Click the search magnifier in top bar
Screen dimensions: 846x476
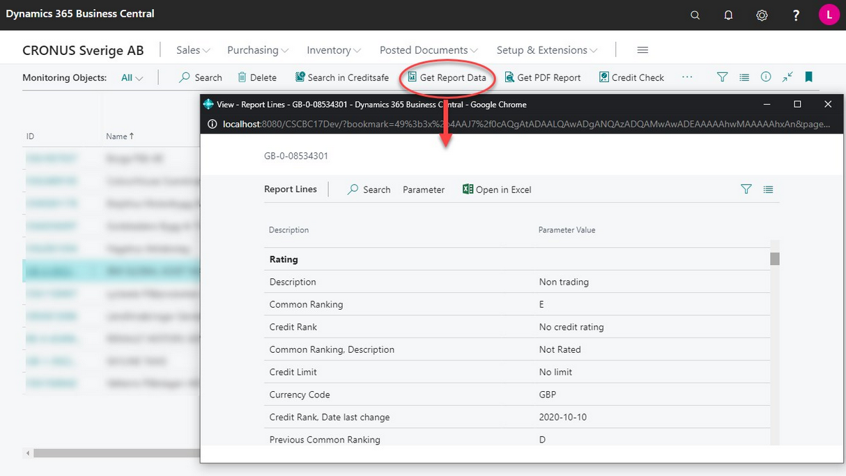[x=695, y=15]
